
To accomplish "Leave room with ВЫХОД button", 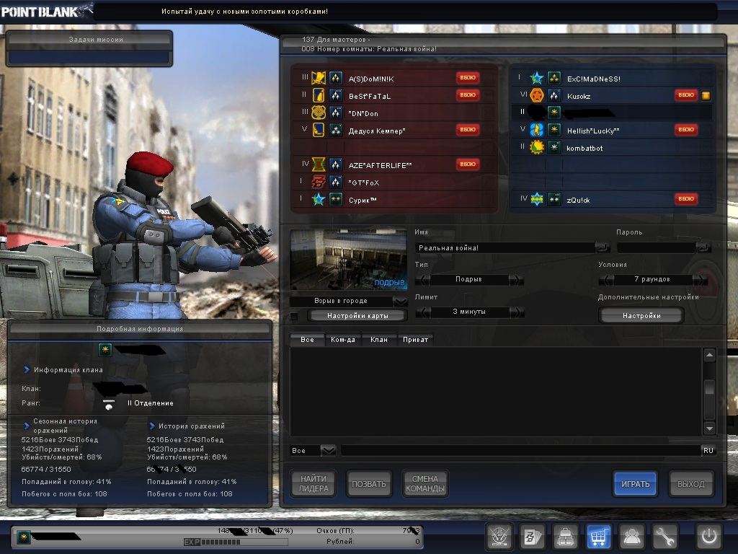I will [690, 483].
